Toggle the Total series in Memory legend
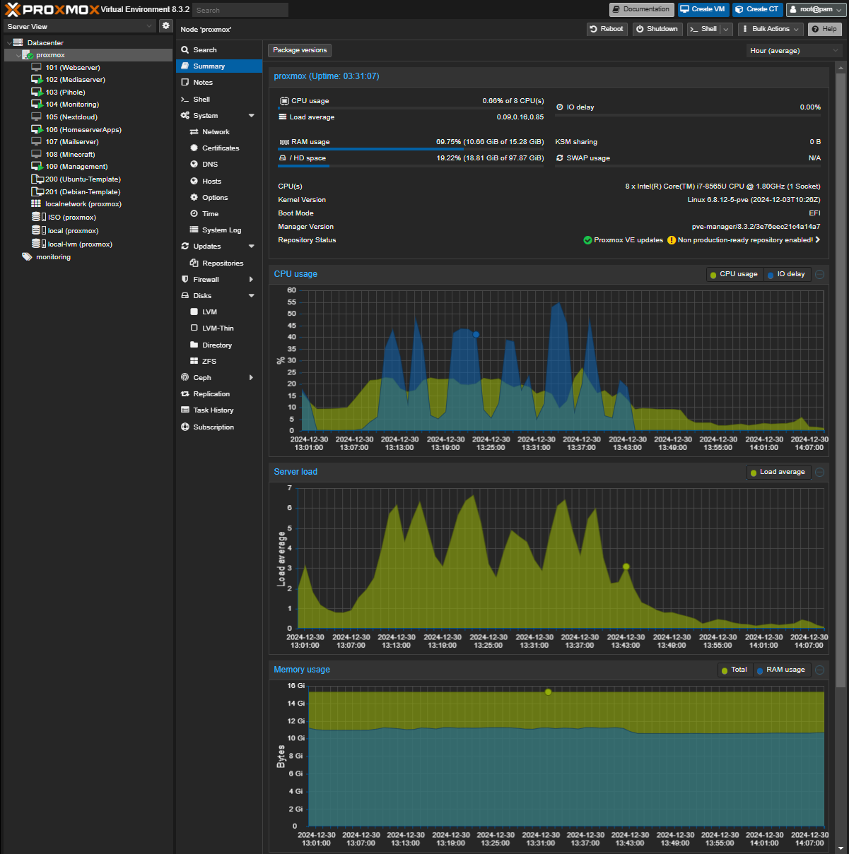The width and height of the screenshot is (849, 854). click(734, 670)
